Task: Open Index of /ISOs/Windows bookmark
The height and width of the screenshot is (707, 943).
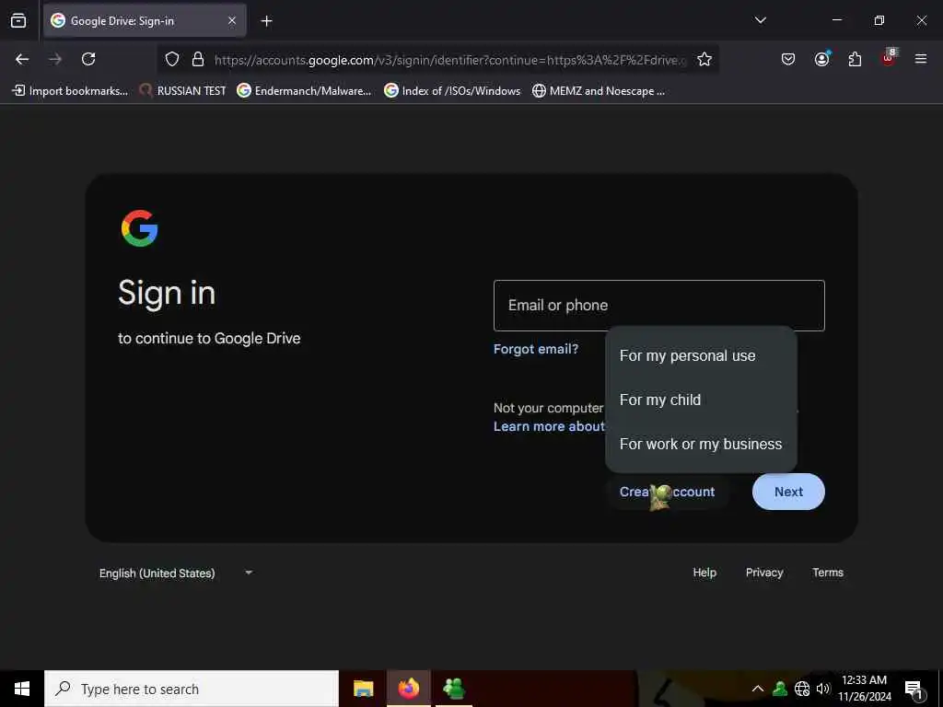Action: click(452, 91)
